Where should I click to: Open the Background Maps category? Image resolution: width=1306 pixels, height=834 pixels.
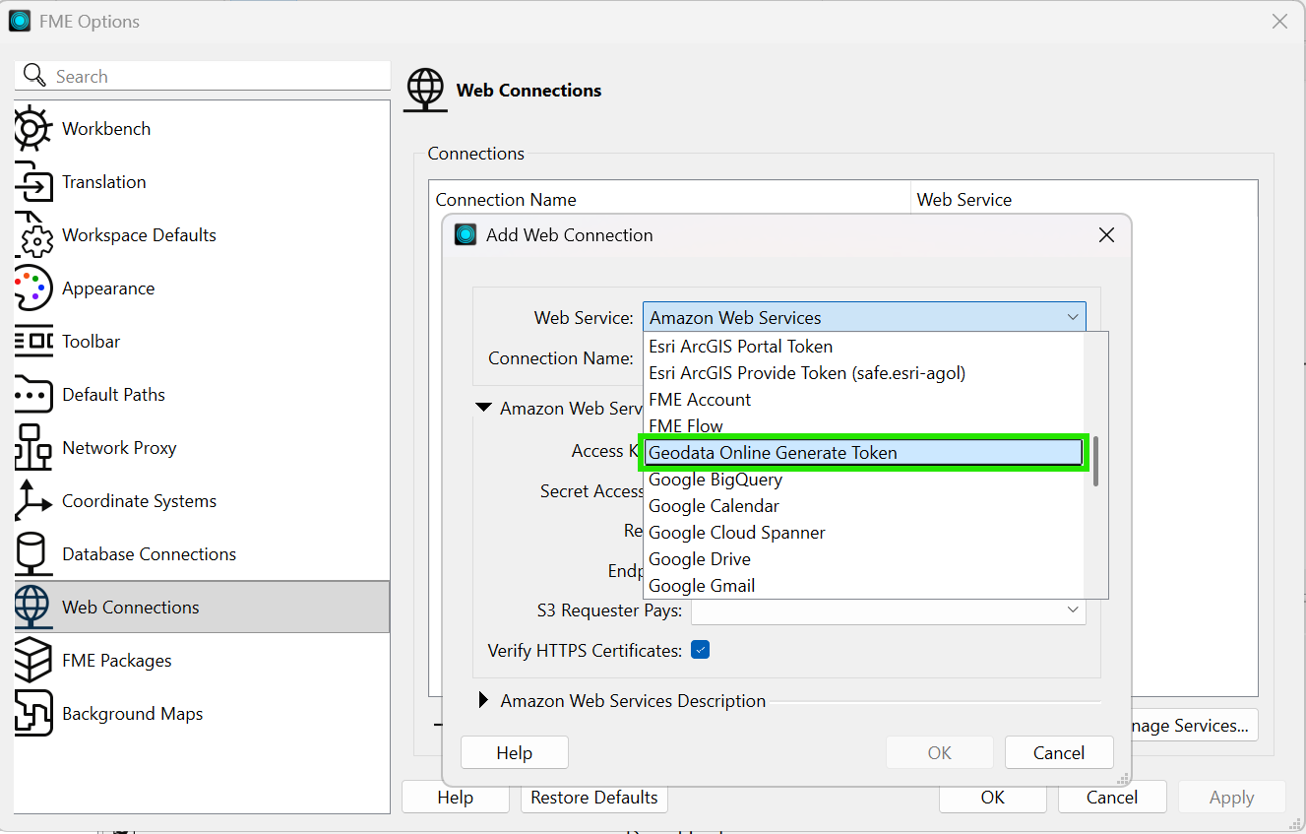click(x=202, y=714)
